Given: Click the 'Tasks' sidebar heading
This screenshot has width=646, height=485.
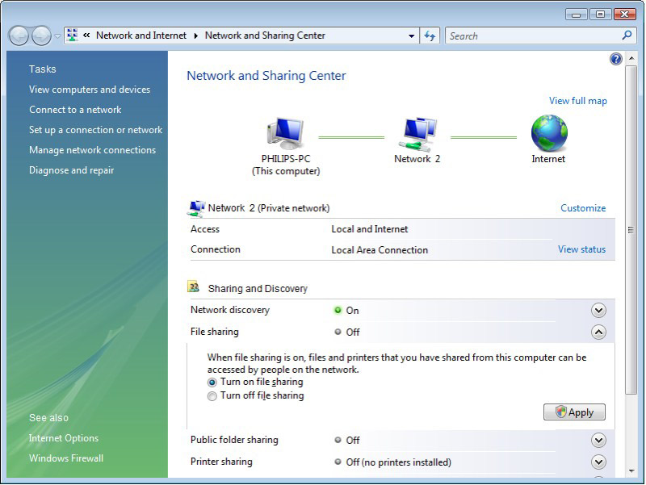Looking at the screenshot, I should (43, 69).
